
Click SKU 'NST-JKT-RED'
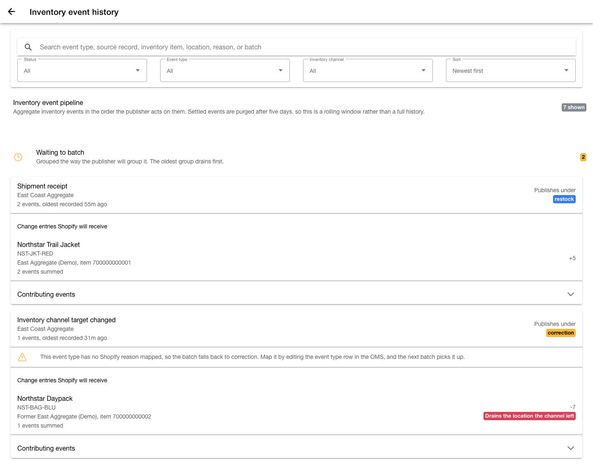(x=35, y=253)
